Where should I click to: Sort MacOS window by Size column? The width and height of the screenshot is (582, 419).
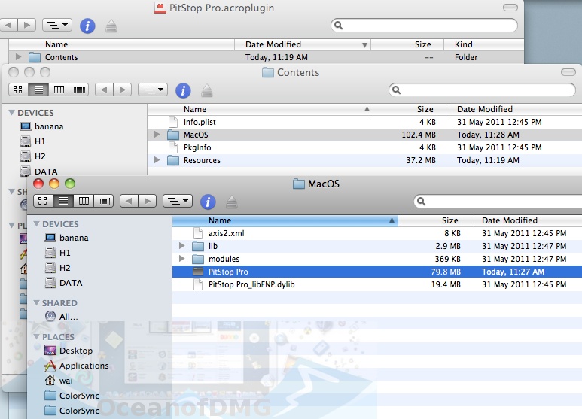[434, 220]
